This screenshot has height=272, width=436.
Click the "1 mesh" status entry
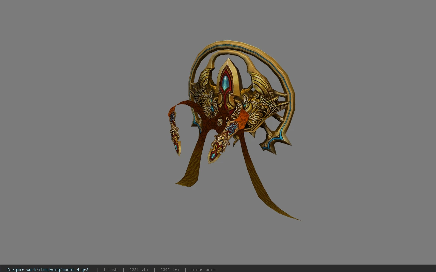(x=110, y=270)
